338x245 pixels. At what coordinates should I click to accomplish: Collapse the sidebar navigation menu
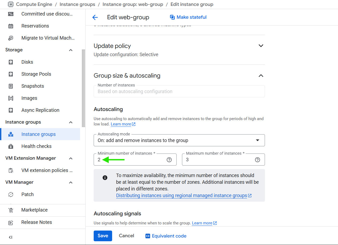(11, 237)
